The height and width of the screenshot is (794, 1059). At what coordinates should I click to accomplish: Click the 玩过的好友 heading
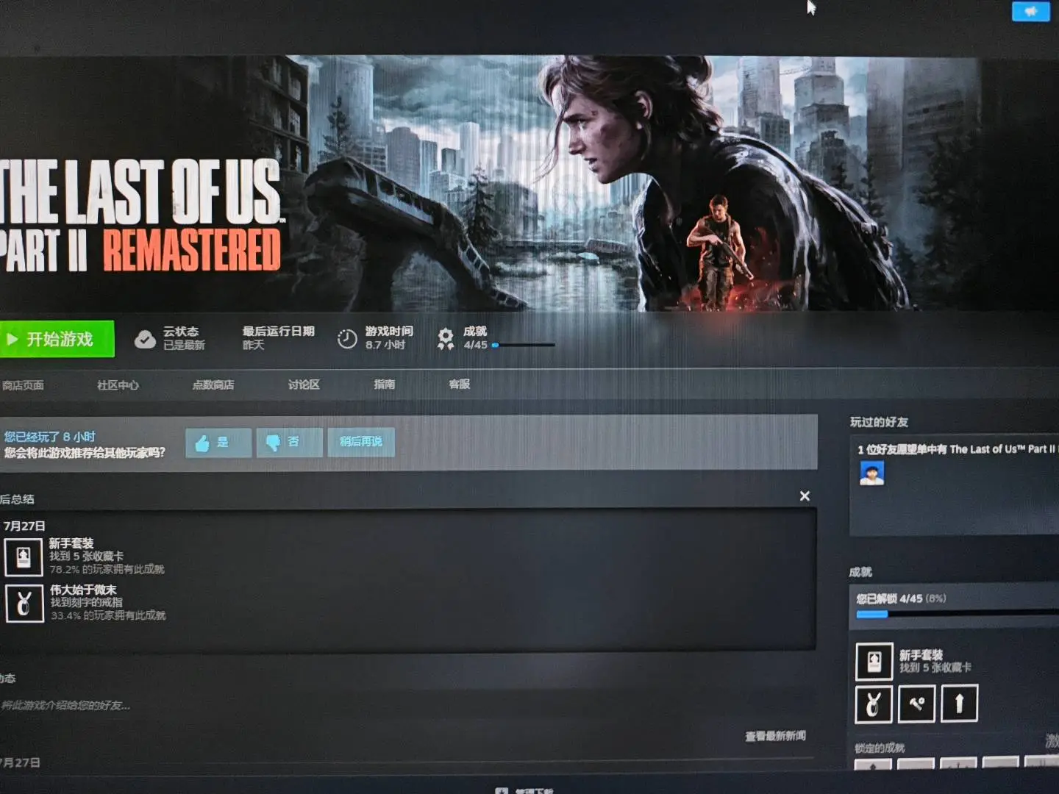879,422
